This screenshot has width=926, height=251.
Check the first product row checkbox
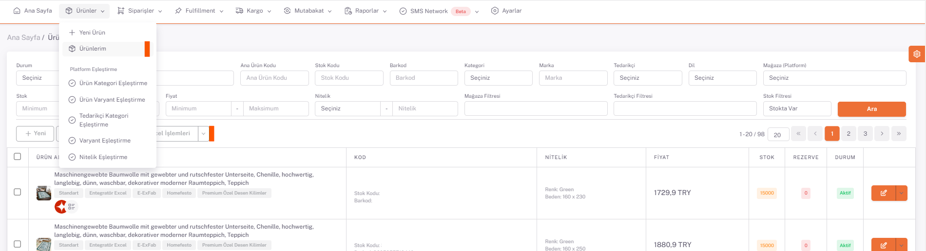pos(18,192)
